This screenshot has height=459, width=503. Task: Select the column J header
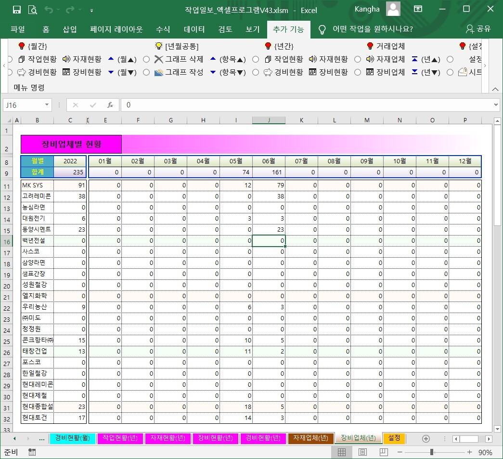(269, 120)
